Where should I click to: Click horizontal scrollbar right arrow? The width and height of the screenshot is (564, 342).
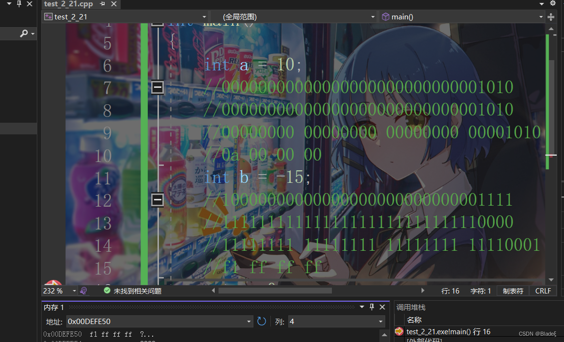pyautogui.click(x=423, y=291)
